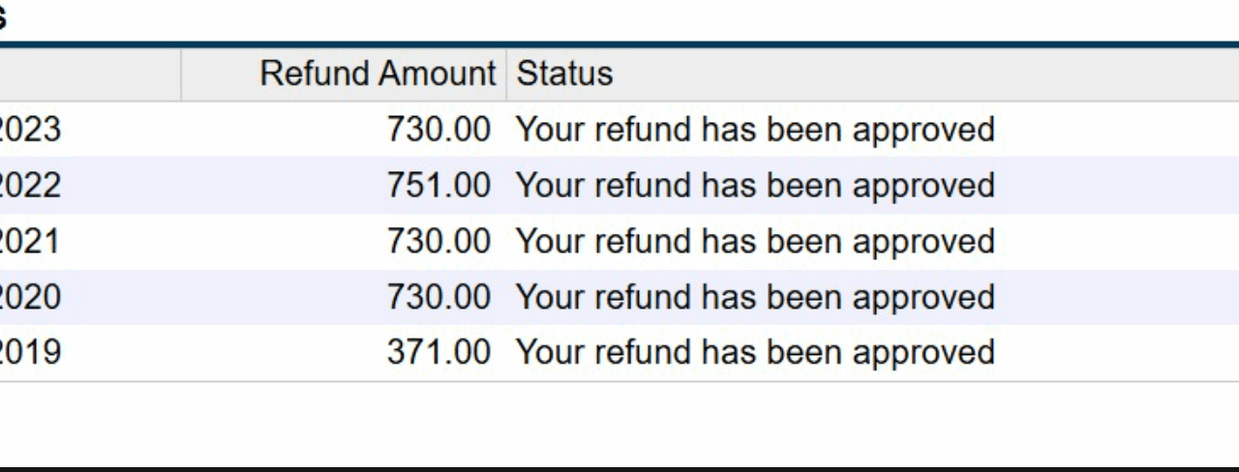Click the approved status text for 2023

[x=755, y=130]
